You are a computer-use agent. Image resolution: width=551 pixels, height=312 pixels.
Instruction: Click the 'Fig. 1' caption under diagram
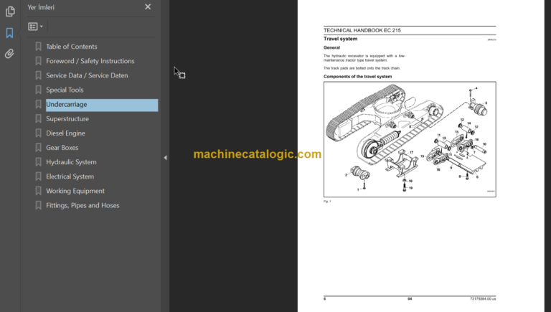[x=327, y=202]
